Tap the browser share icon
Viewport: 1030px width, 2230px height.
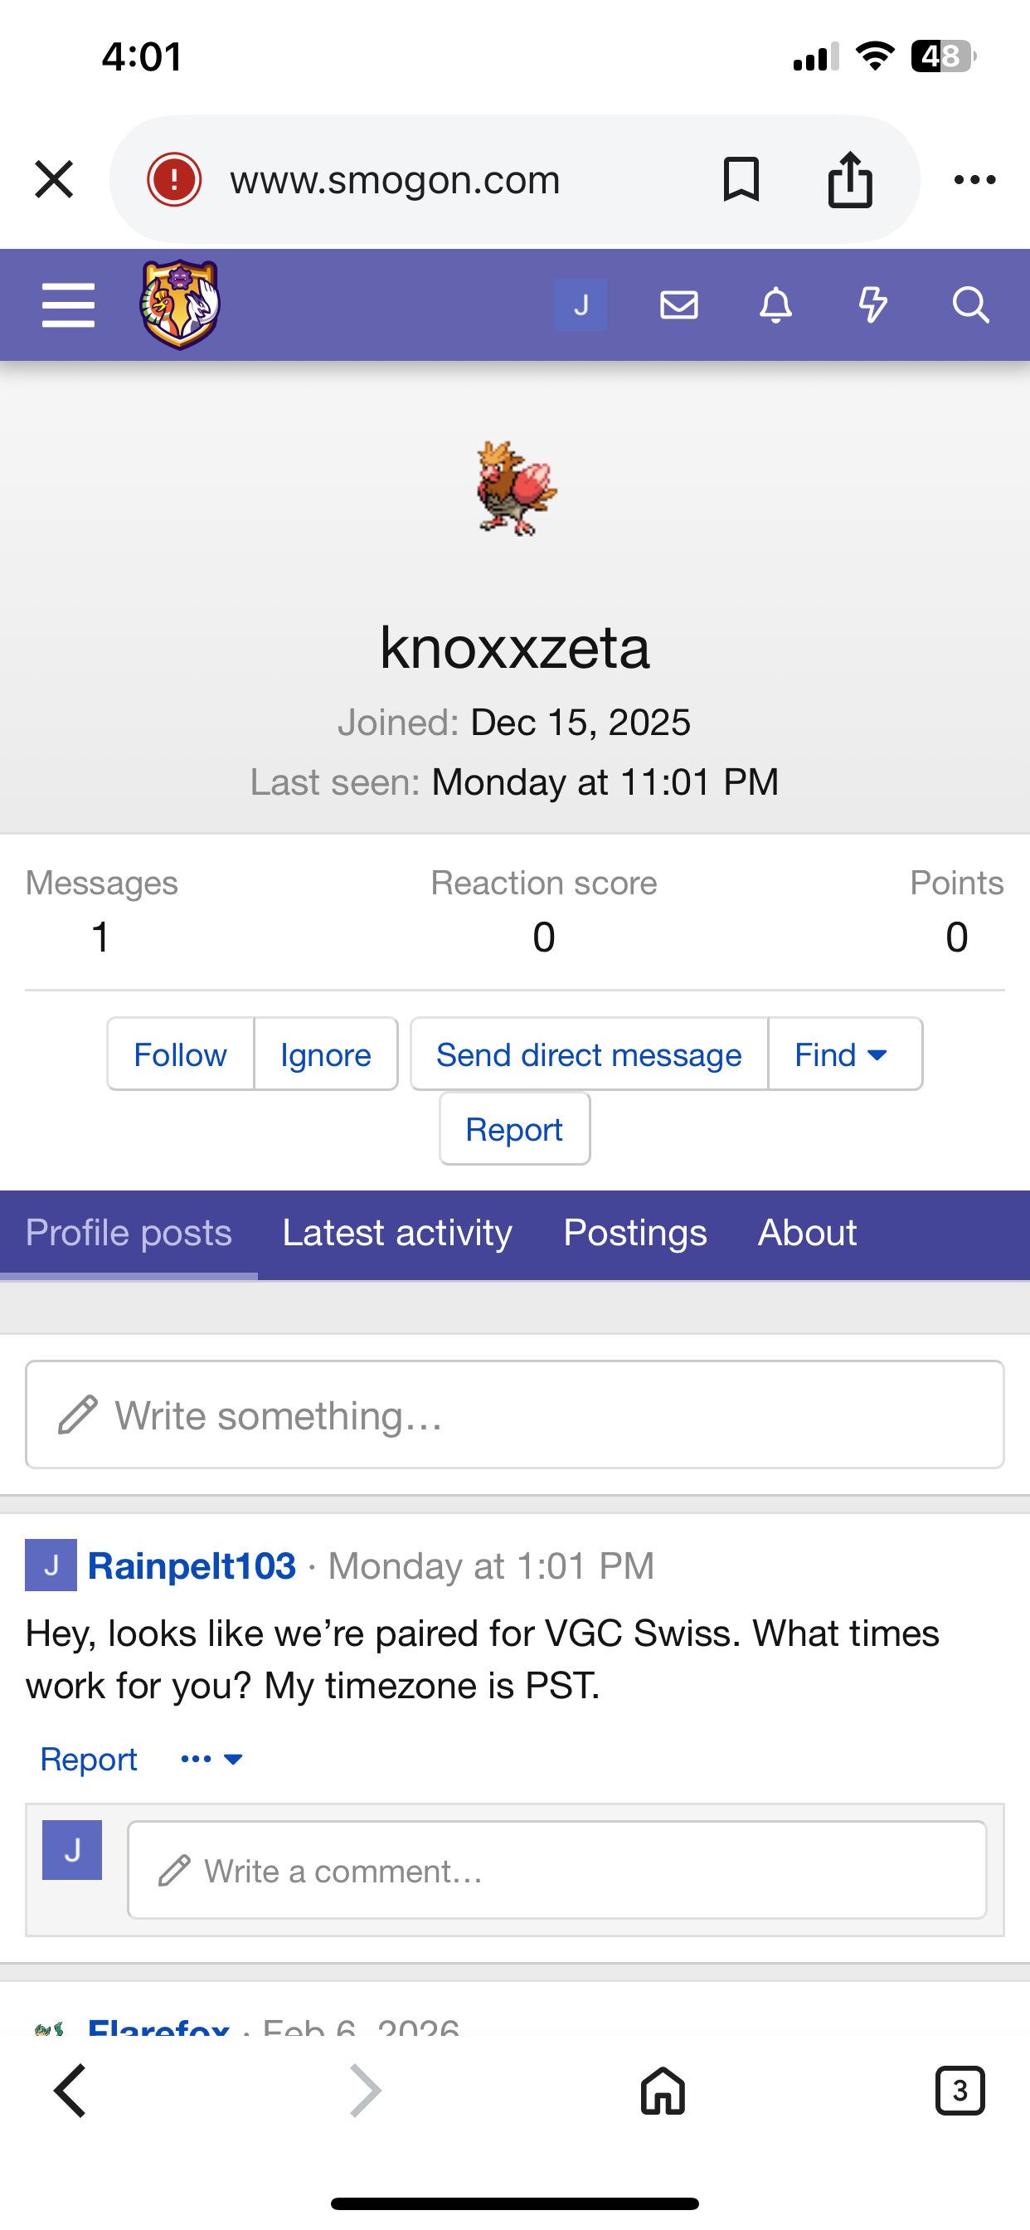click(850, 179)
